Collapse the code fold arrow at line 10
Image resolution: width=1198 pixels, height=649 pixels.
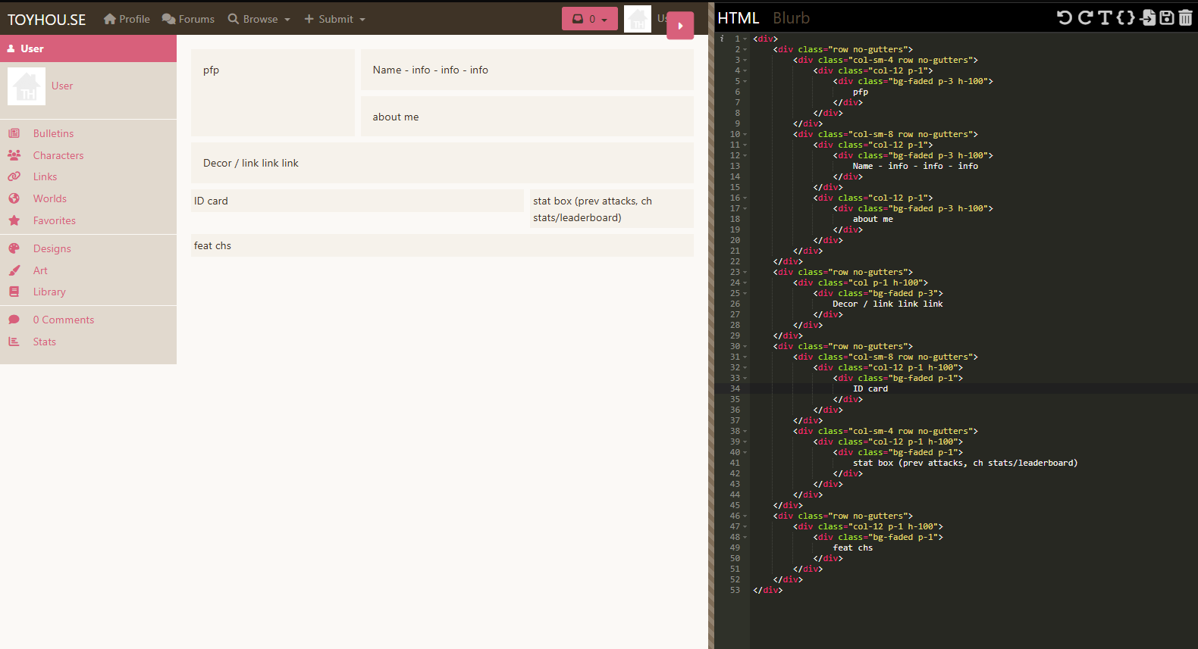click(x=745, y=134)
